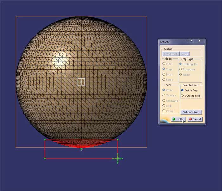The height and width of the screenshot is (191, 222).
Task: Click the trap's bottom-left green corner handle
Action: pos(45,158)
